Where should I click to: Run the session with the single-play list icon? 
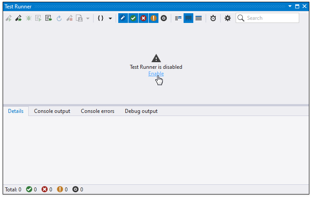pos(38,18)
